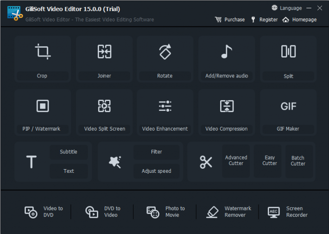This screenshot has height=234, width=329.
Task: Click the Photo to Movie icon
Action: coord(153,212)
